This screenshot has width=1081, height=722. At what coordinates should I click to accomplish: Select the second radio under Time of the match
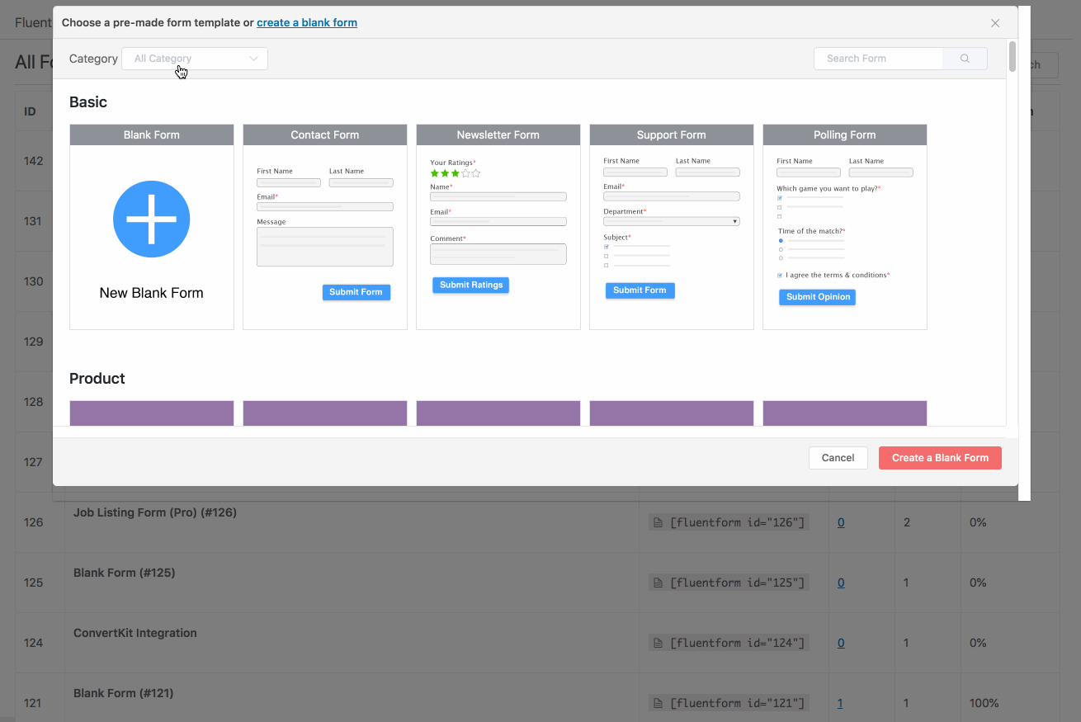[x=781, y=249]
